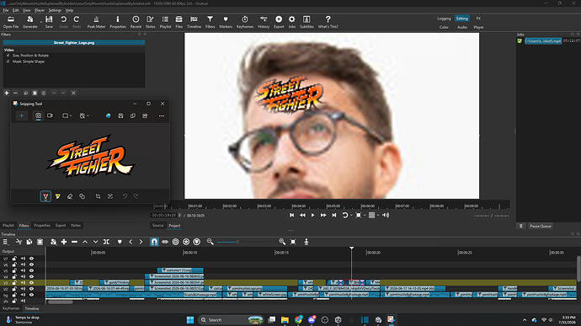Remove the selected filter with minus button

pyautogui.click(x=15, y=94)
